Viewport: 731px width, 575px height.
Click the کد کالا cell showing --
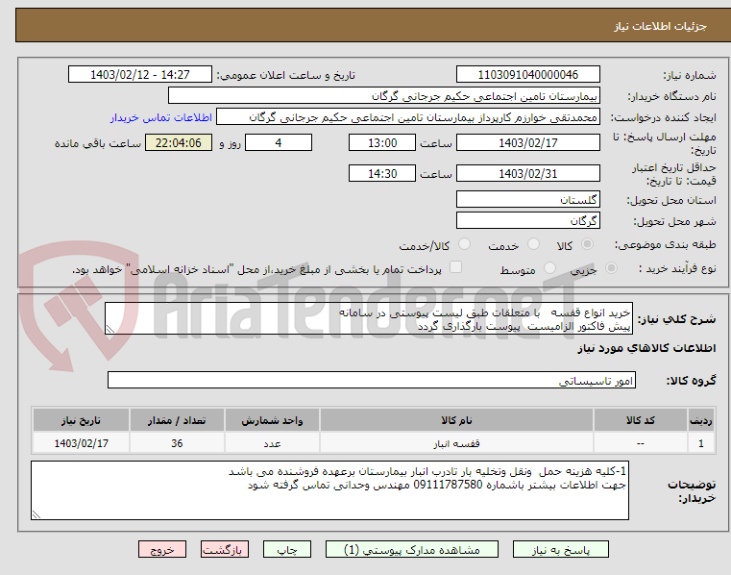point(640,443)
